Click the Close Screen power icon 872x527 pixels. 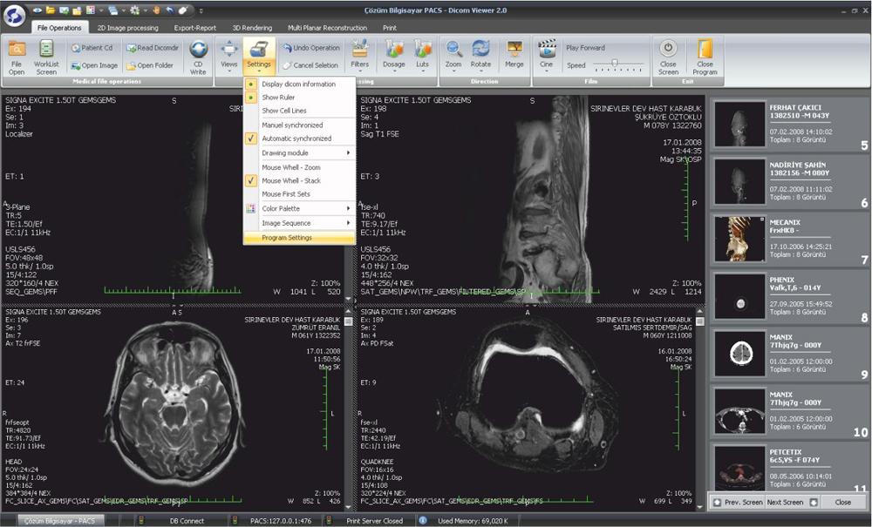tap(669, 48)
